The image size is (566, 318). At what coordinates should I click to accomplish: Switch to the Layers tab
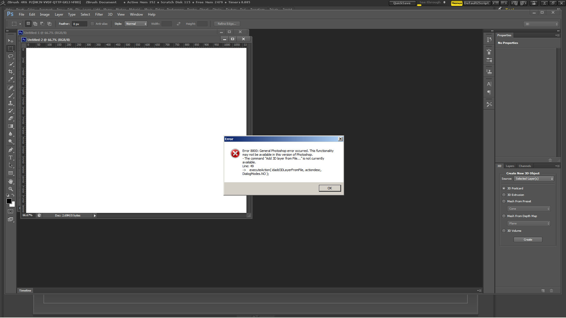[x=510, y=166]
